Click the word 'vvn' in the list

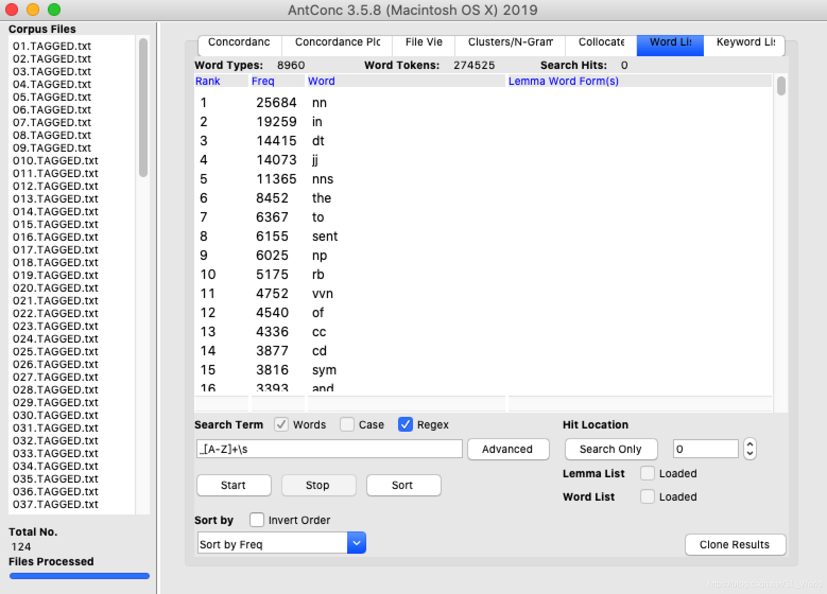(323, 294)
